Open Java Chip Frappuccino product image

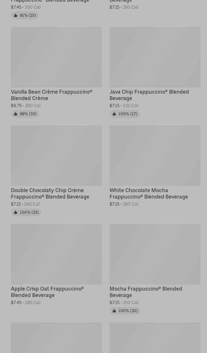(155, 57)
